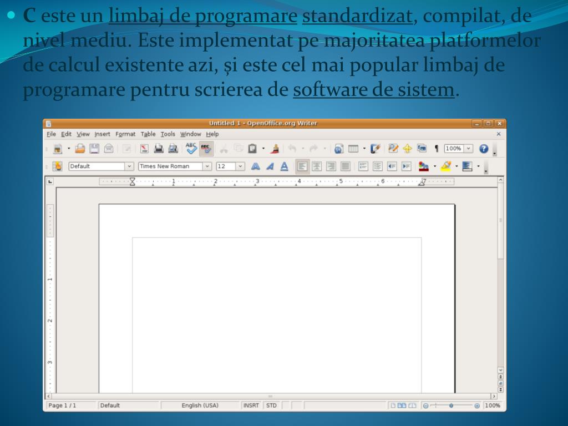Apply yellow Highlighting color
The image size is (568, 426).
(x=446, y=166)
